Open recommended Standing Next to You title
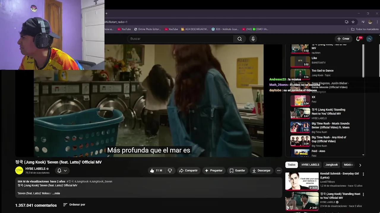This screenshot has height=213, width=380. coord(340,196)
